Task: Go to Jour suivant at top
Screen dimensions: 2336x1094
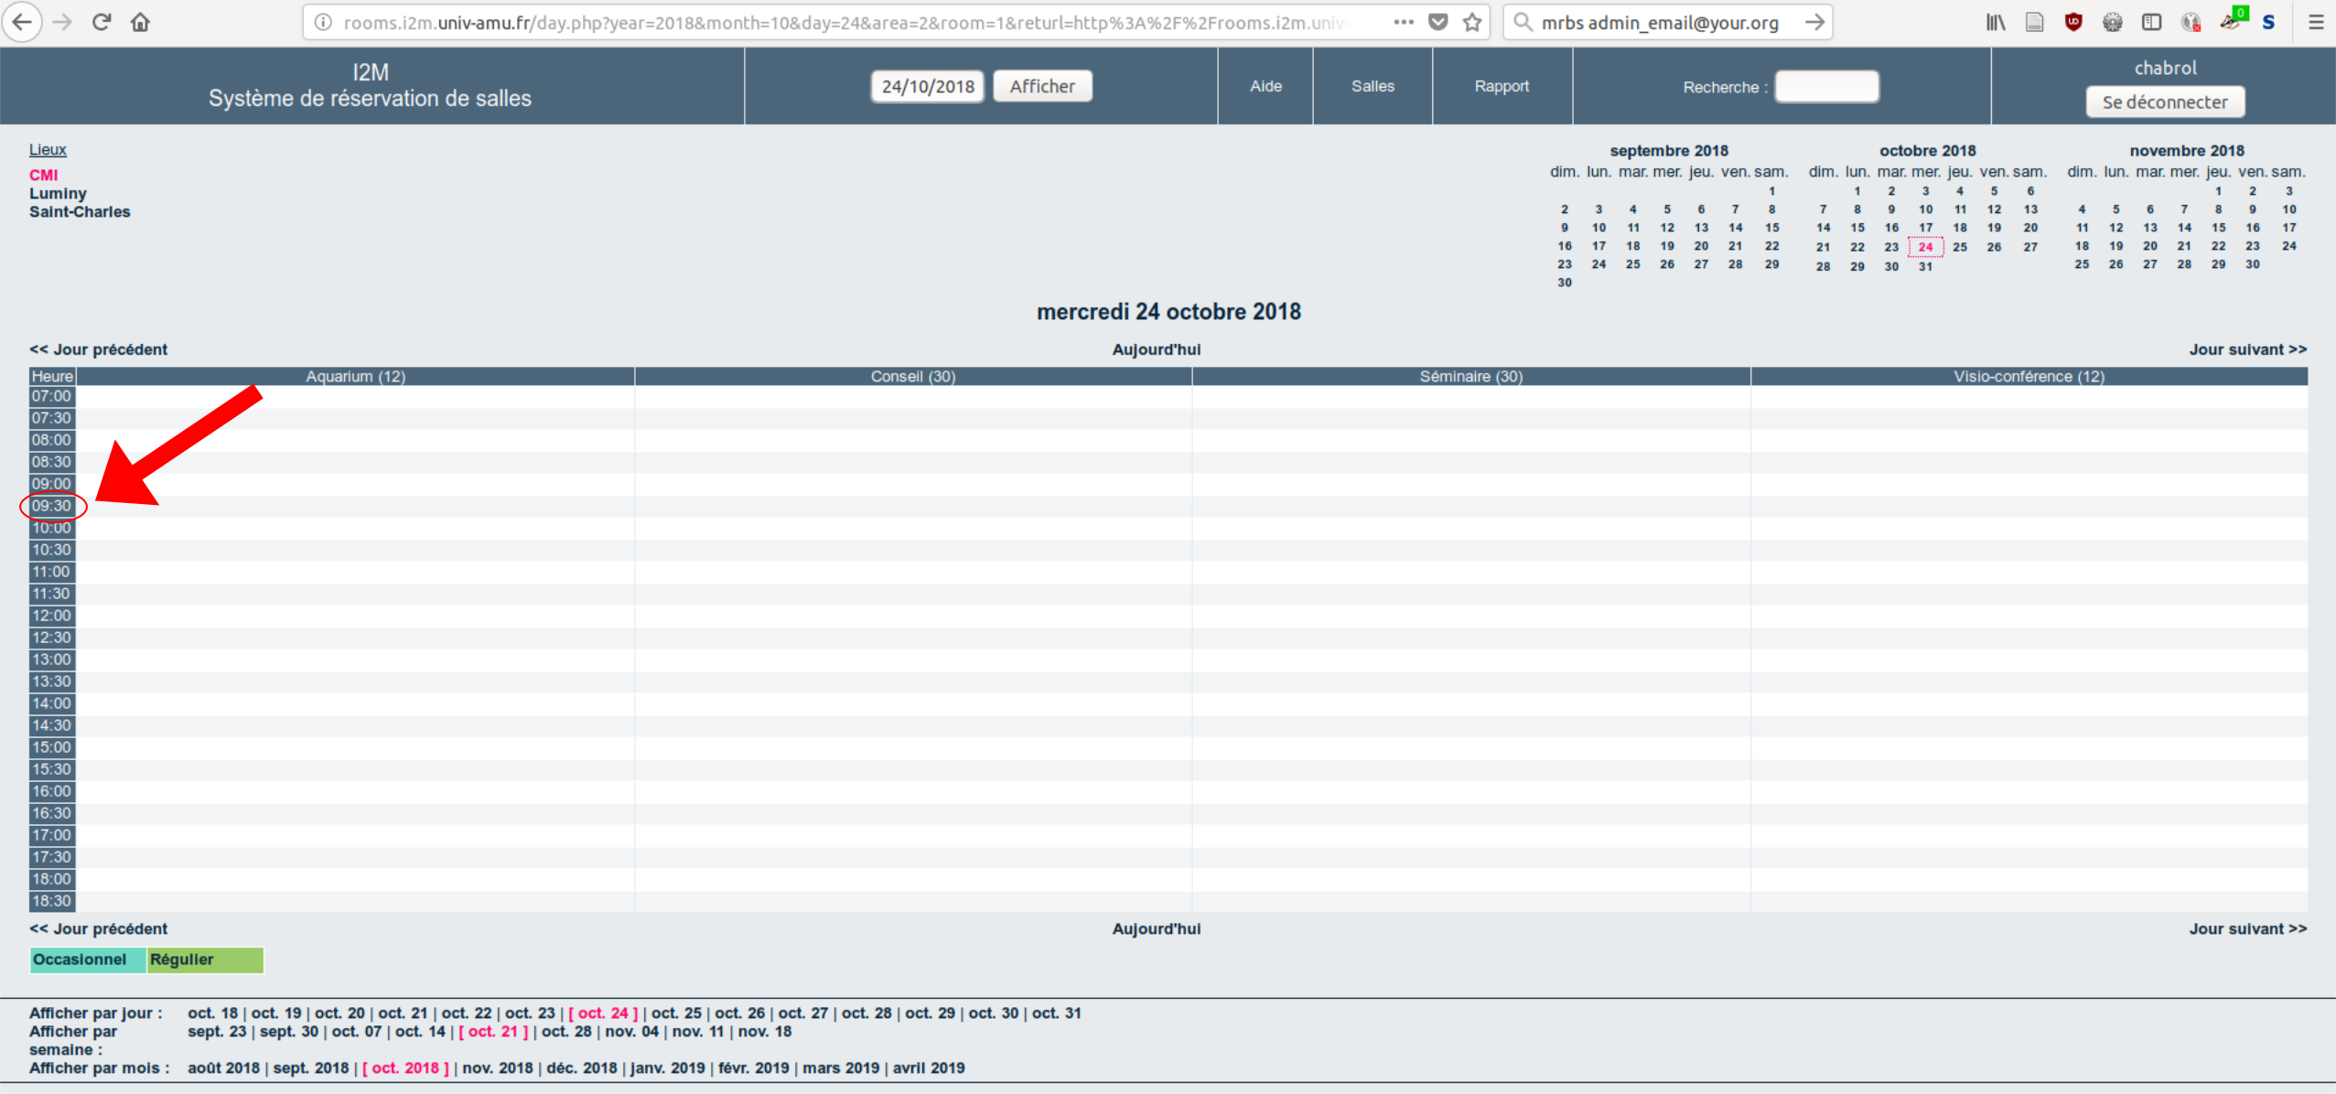Action: click(x=2247, y=349)
